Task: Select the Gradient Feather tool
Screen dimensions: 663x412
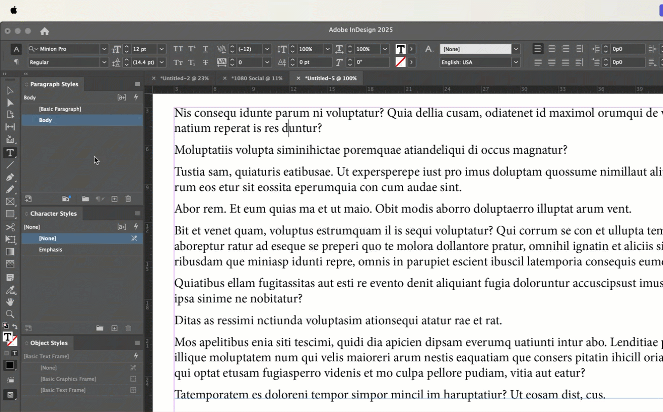Action: (x=10, y=264)
